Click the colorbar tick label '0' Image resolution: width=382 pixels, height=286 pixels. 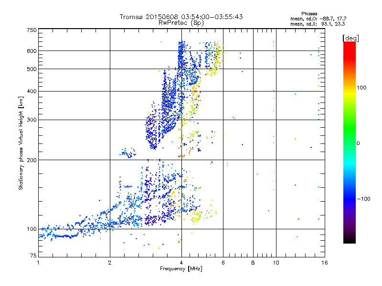tap(358, 143)
